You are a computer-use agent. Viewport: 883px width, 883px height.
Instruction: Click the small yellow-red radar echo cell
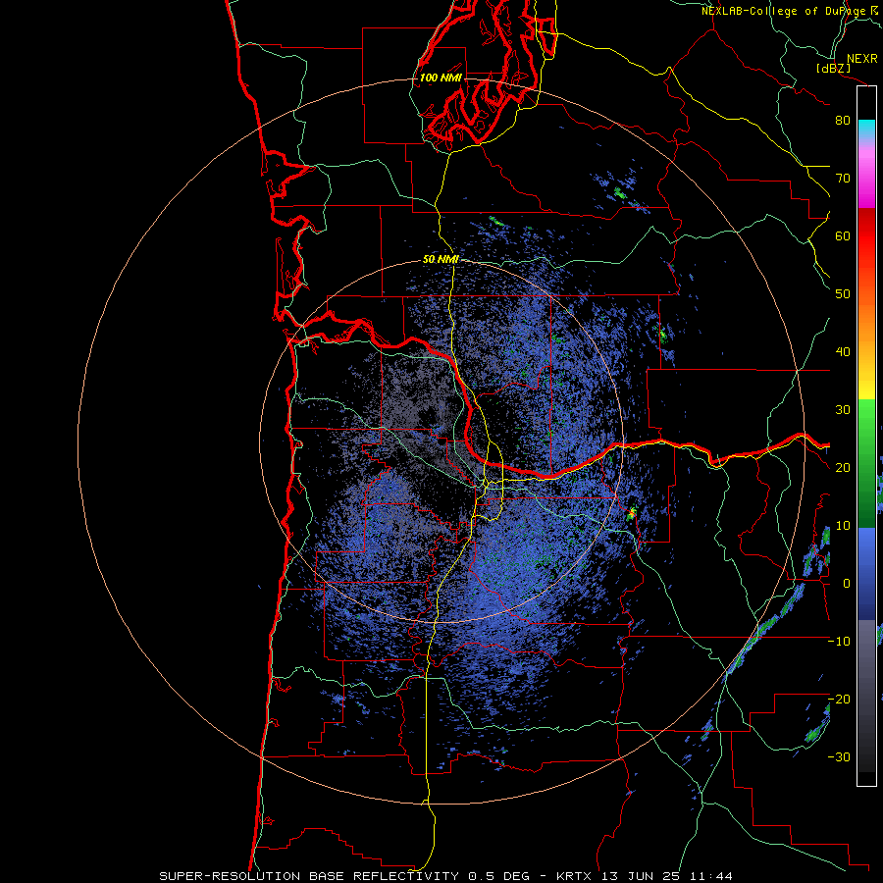[x=633, y=512]
